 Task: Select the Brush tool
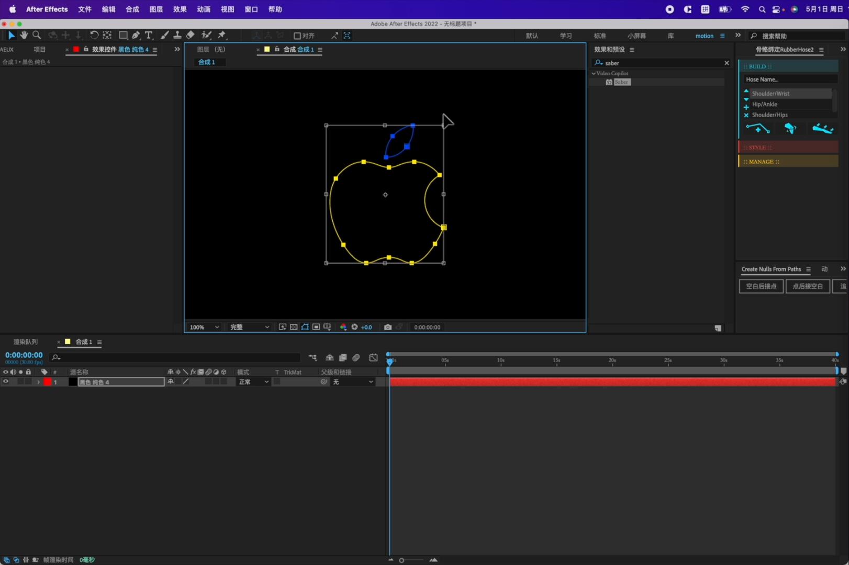[x=165, y=35]
